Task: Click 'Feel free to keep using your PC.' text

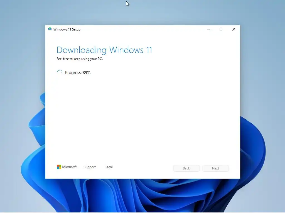Action: [79, 59]
